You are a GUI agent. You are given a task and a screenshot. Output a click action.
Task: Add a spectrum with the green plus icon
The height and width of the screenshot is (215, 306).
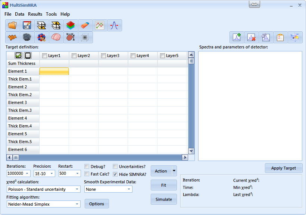click(237, 37)
